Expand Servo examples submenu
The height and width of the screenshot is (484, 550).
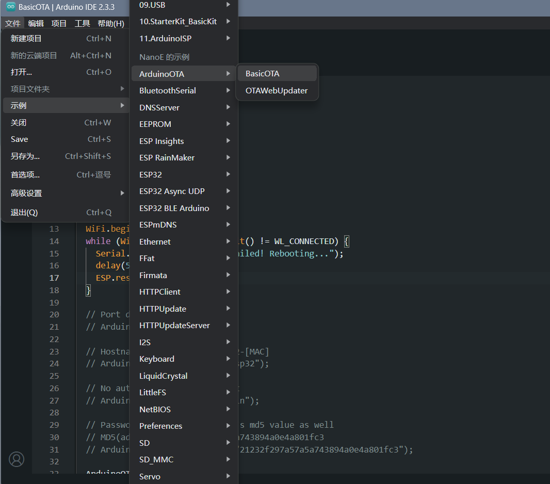click(x=184, y=476)
